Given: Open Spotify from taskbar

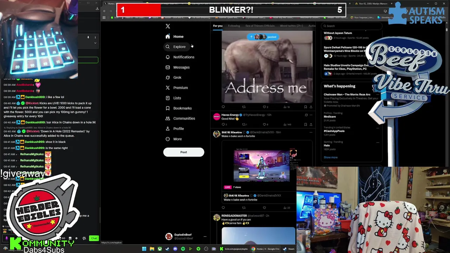Looking at the screenshot, I should tap(183, 249).
